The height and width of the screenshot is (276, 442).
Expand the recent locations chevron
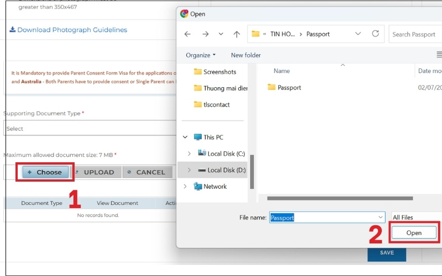tap(221, 34)
